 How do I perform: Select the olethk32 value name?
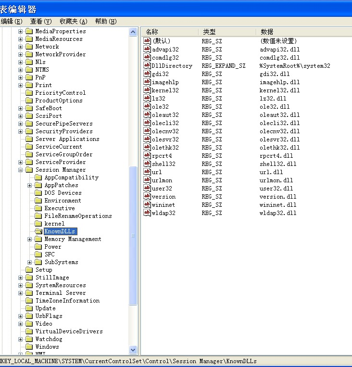pyautogui.click(x=165, y=148)
